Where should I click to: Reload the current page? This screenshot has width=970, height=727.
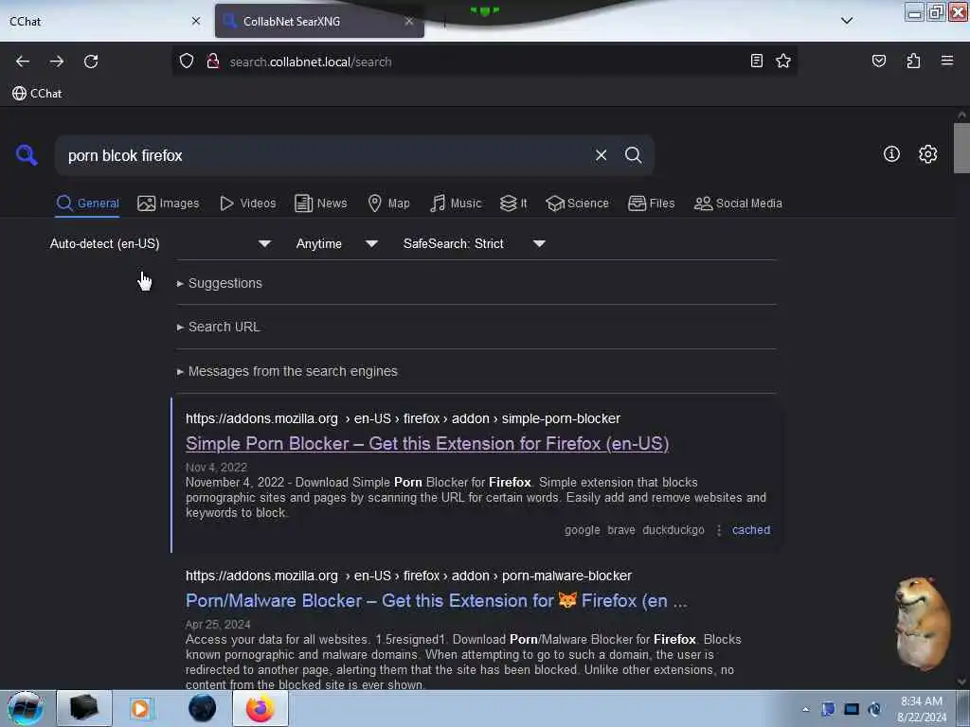click(x=91, y=62)
